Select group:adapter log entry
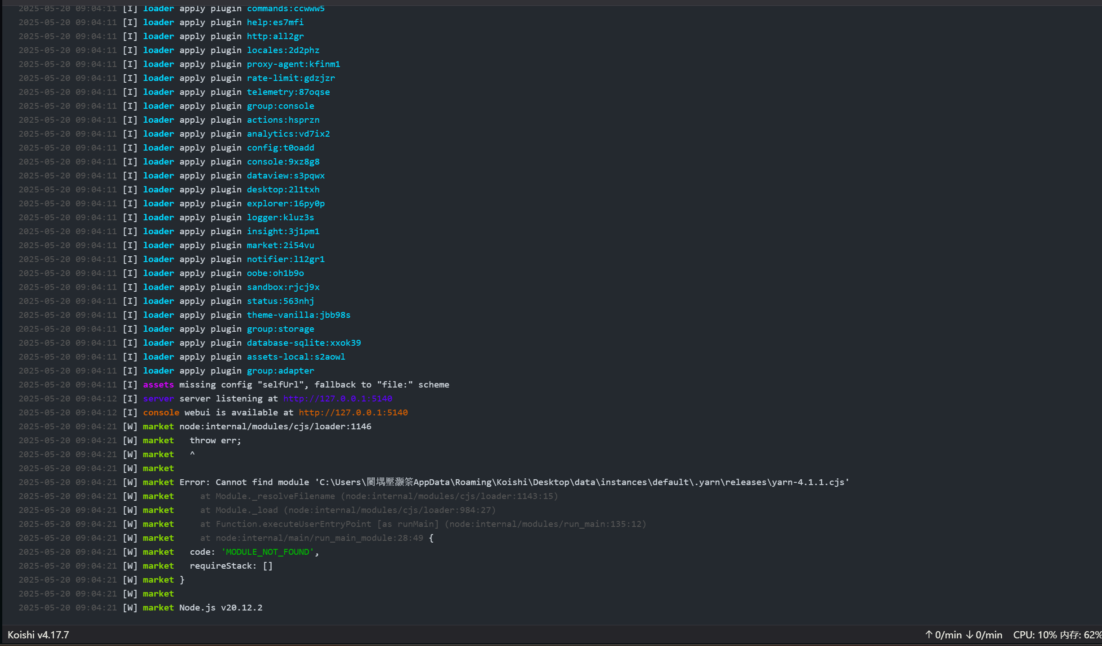This screenshot has width=1102, height=646. pyautogui.click(x=280, y=370)
